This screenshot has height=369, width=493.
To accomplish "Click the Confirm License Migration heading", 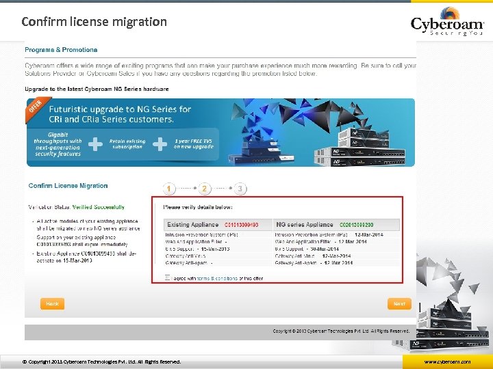I will (68, 186).
